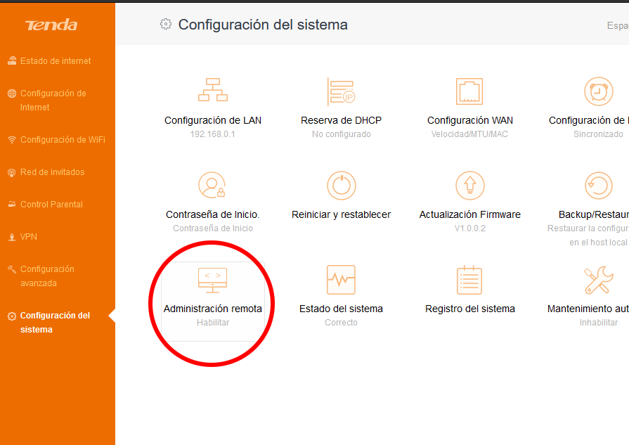Open the Actualización Firmware upload icon
This screenshot has width=629, height=445.
point(469,186)
